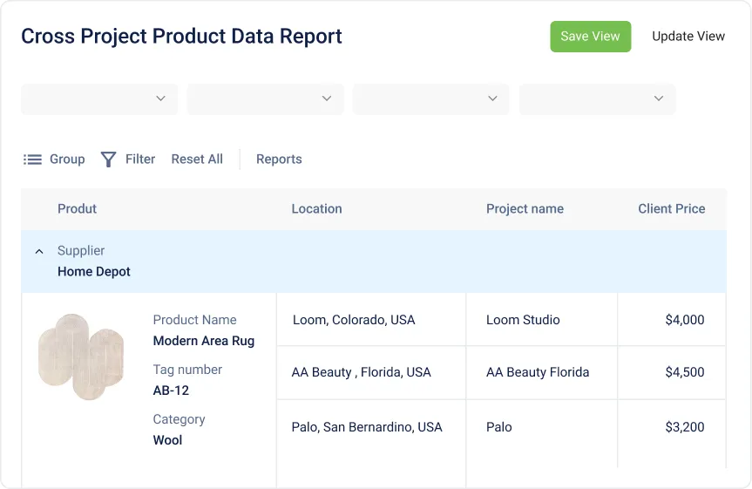Screen dimensions: 752x489
Task: Click the Filter funnel icon
Action: coord(108,160)
